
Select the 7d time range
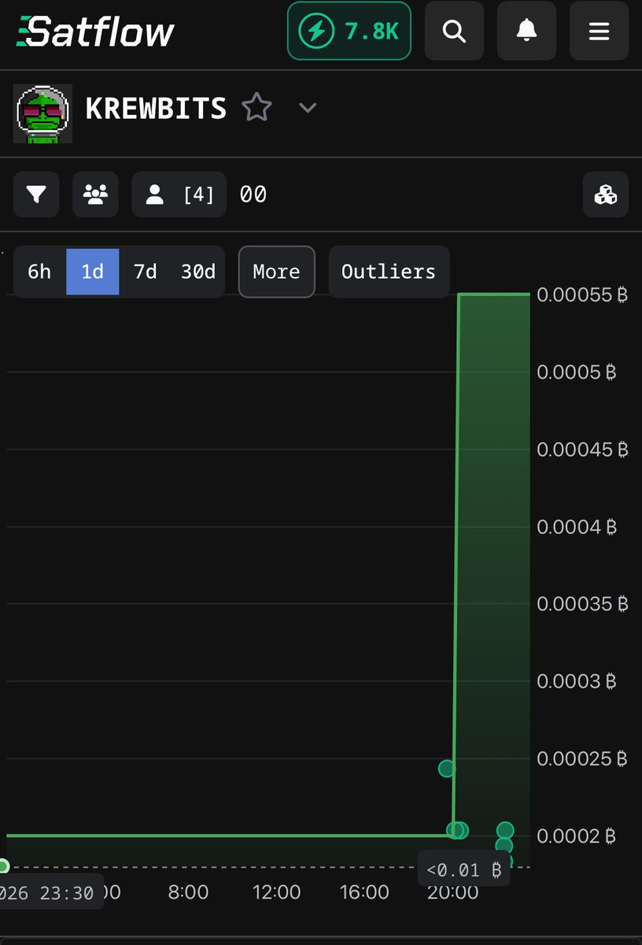[146, 272]
